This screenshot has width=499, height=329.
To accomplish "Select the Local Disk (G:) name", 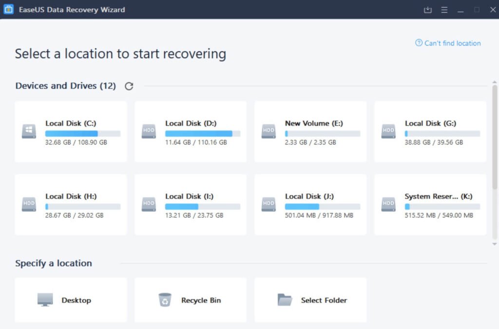I will 430,123.
